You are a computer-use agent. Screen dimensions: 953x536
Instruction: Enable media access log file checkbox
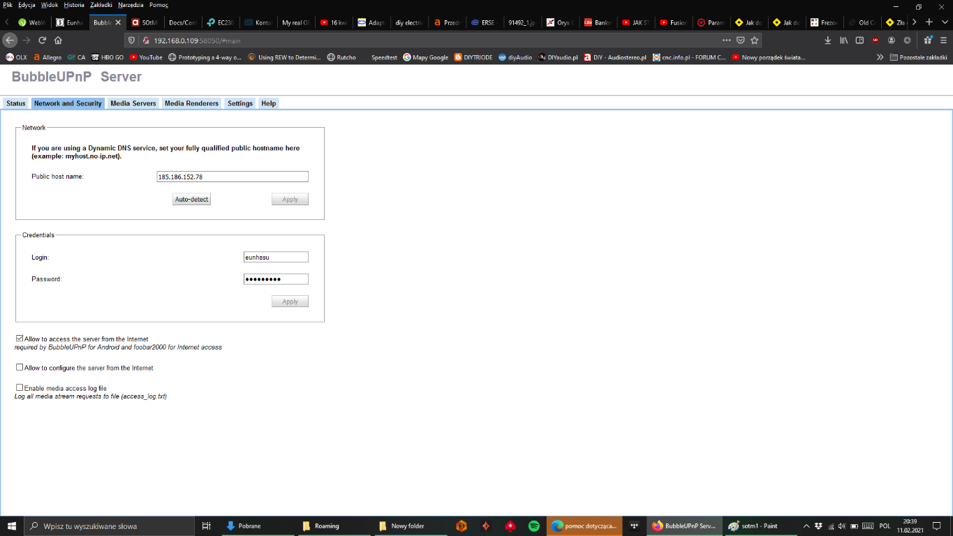[20, 387]
